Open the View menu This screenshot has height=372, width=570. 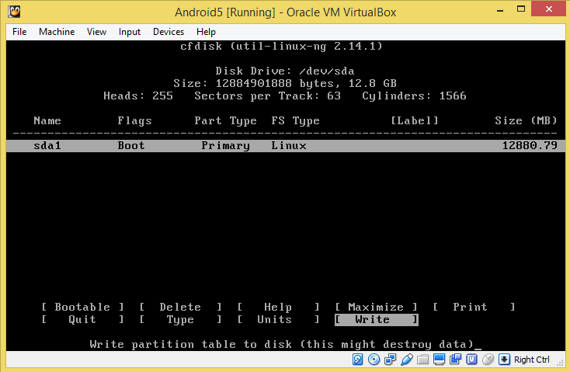(x=96, y=32)
